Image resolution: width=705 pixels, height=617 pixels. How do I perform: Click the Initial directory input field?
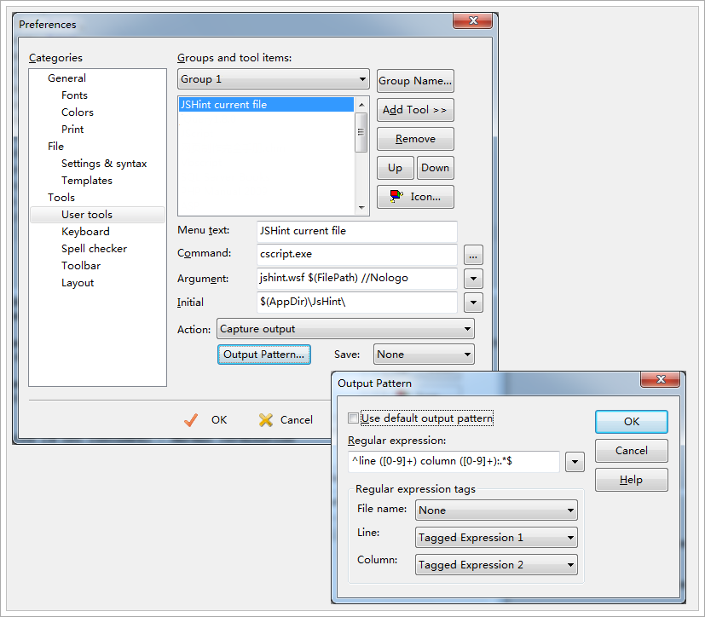tap(357, 303)
